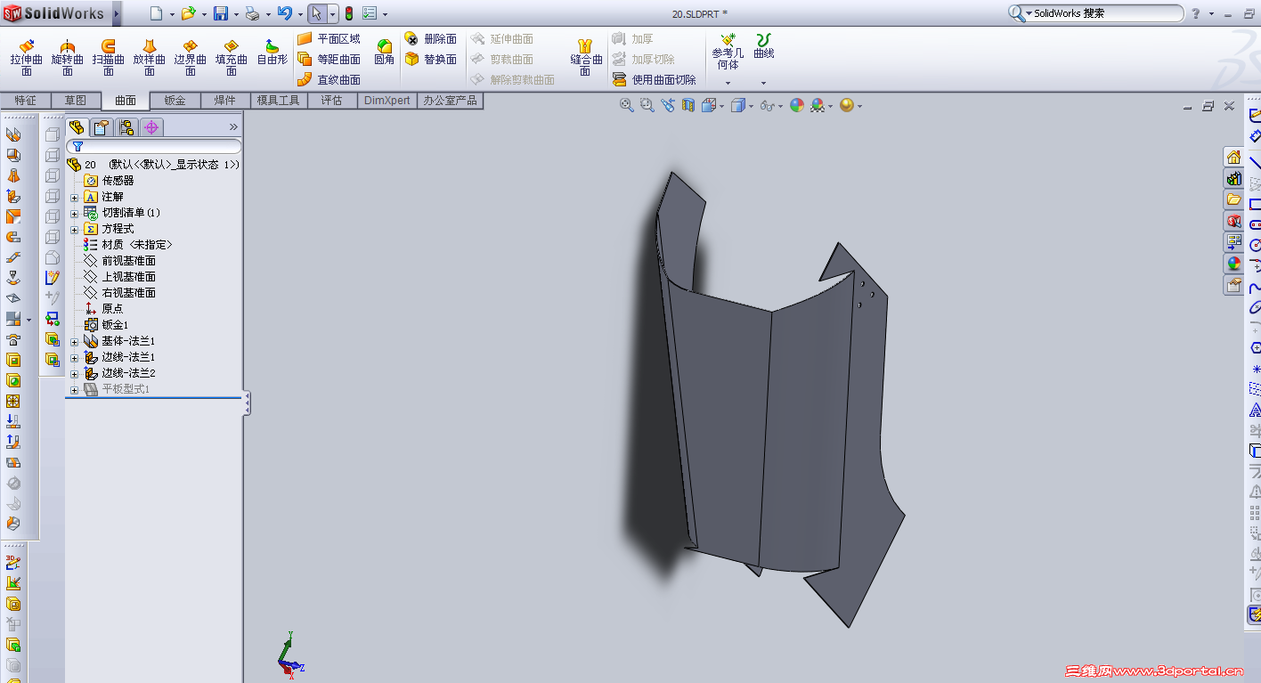Switch to the 特征 ribbon tab

[x=26, y=101]
